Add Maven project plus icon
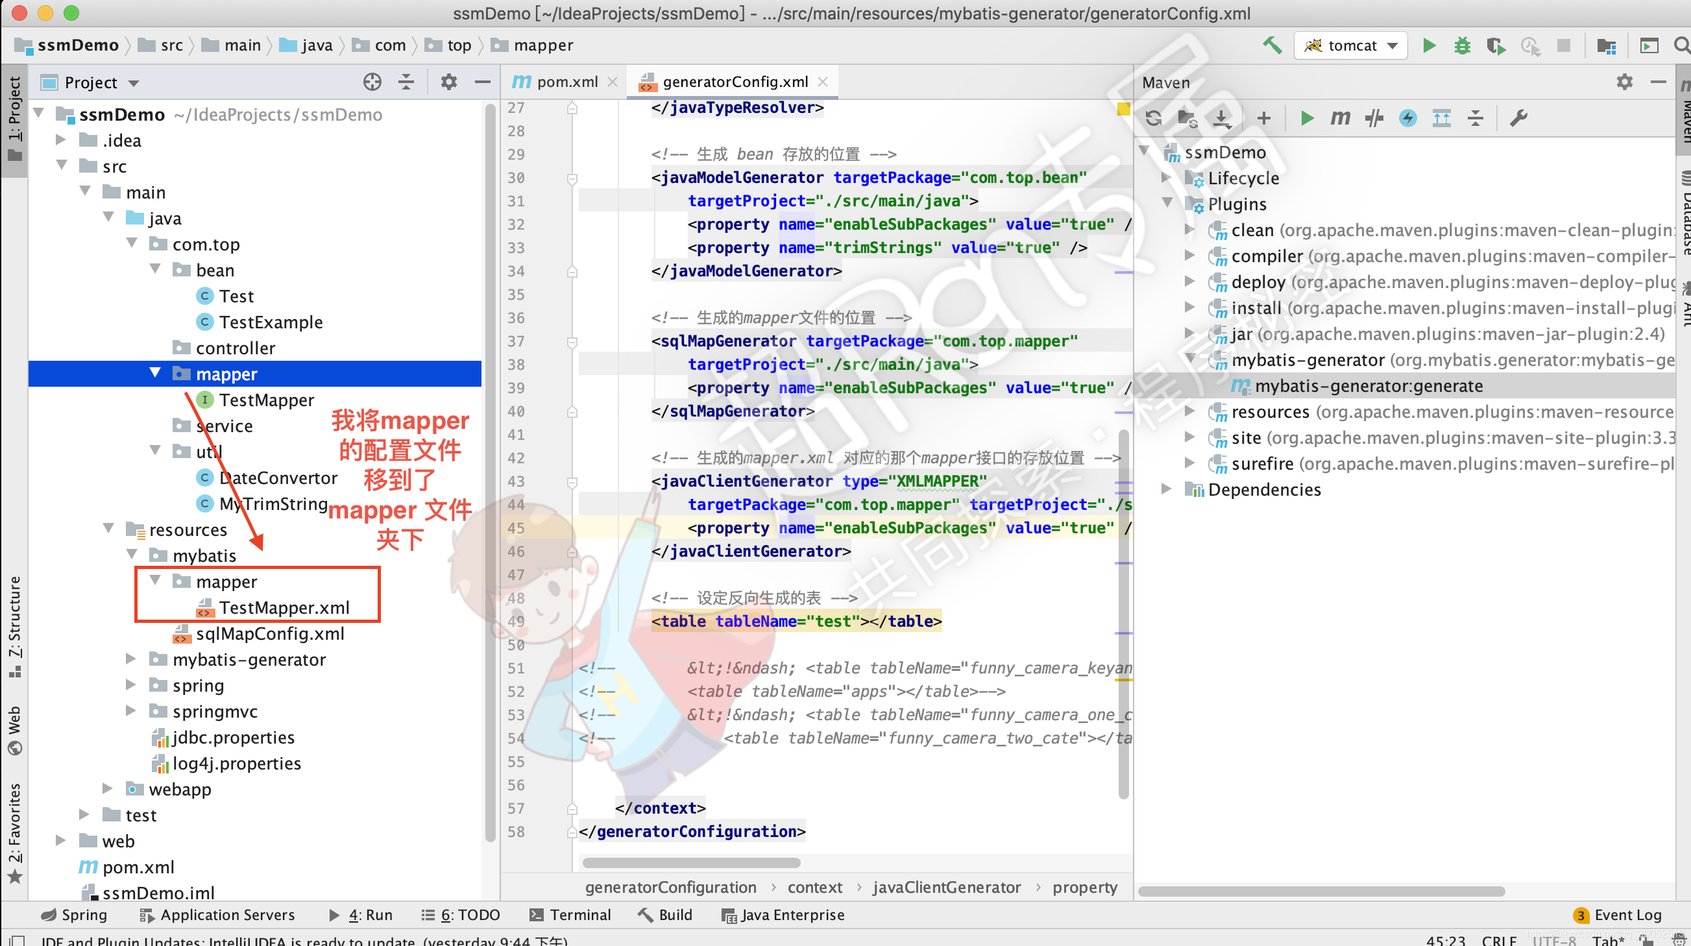Image resolution: width=1691 pixels, height=946 pixels. tap(1263, 118)
